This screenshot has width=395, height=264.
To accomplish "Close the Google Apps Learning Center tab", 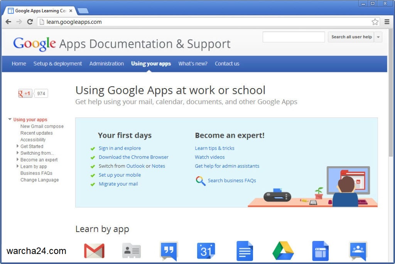I will tap(71, 11).
